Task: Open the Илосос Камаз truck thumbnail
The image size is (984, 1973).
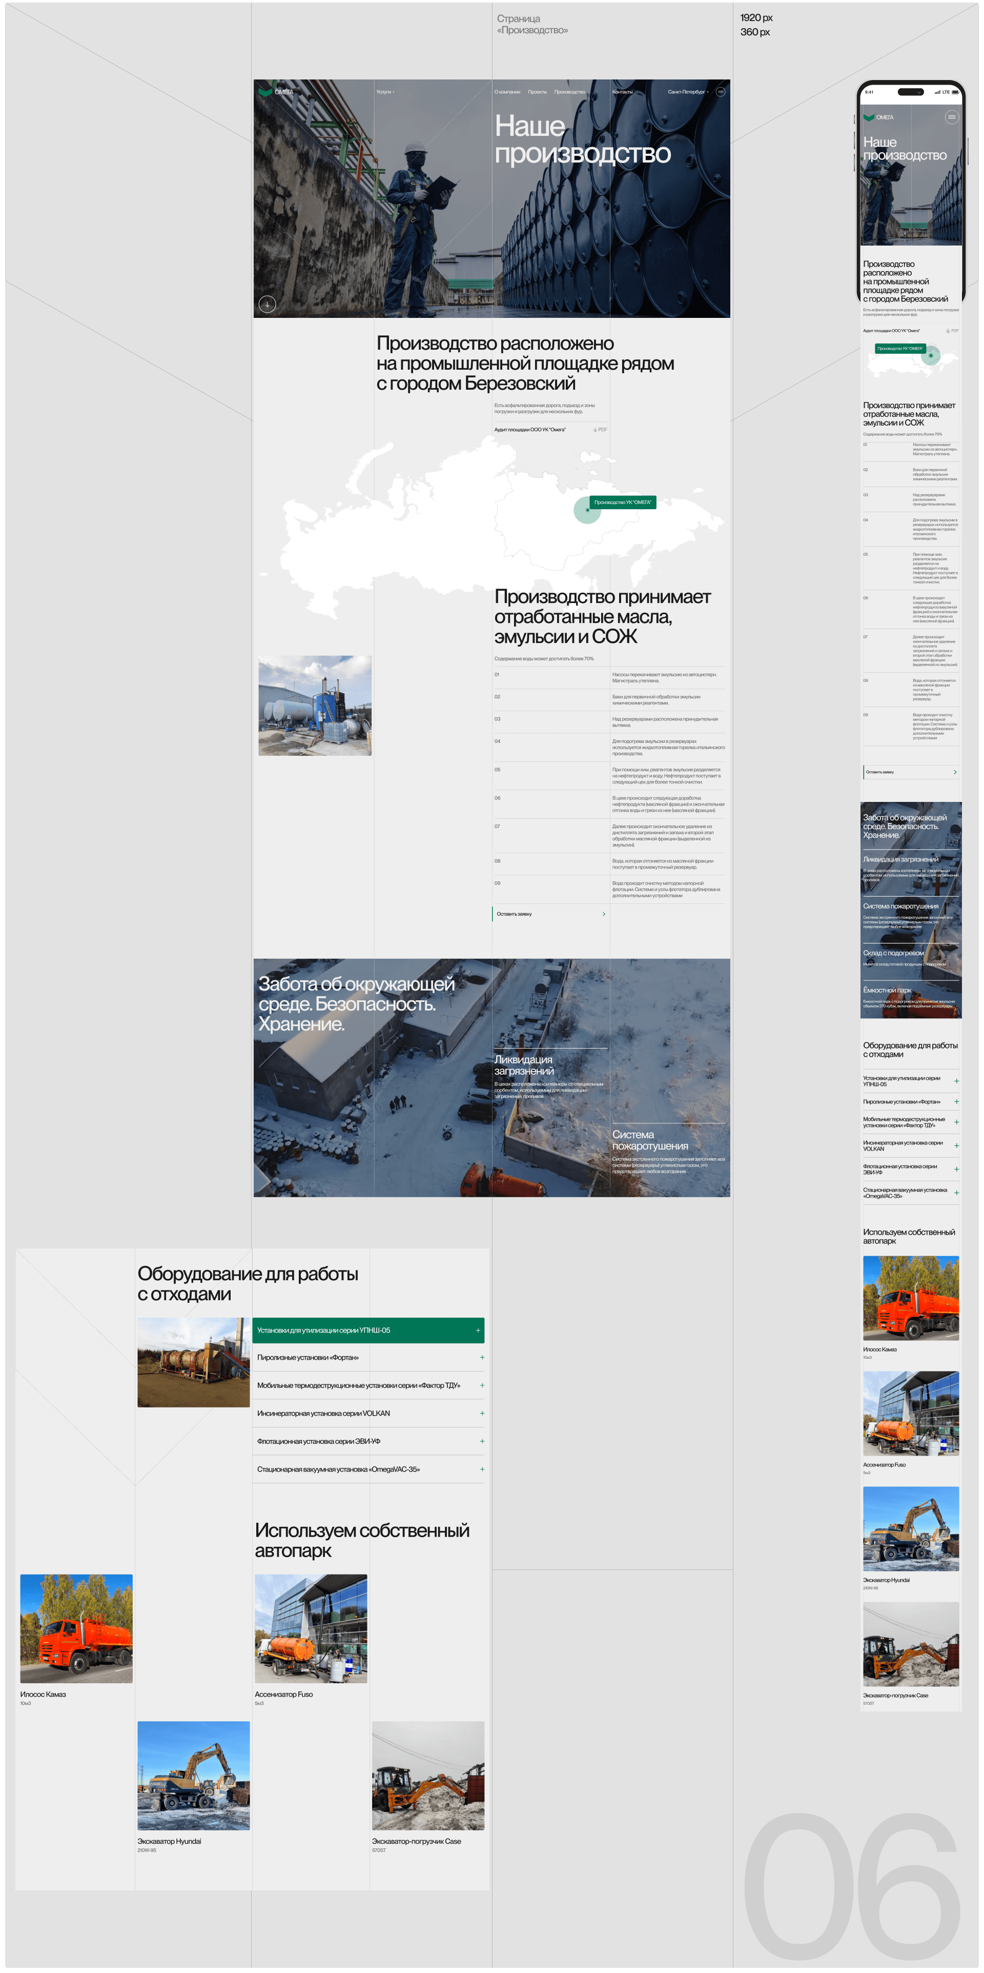Action: click(76, 1628)
